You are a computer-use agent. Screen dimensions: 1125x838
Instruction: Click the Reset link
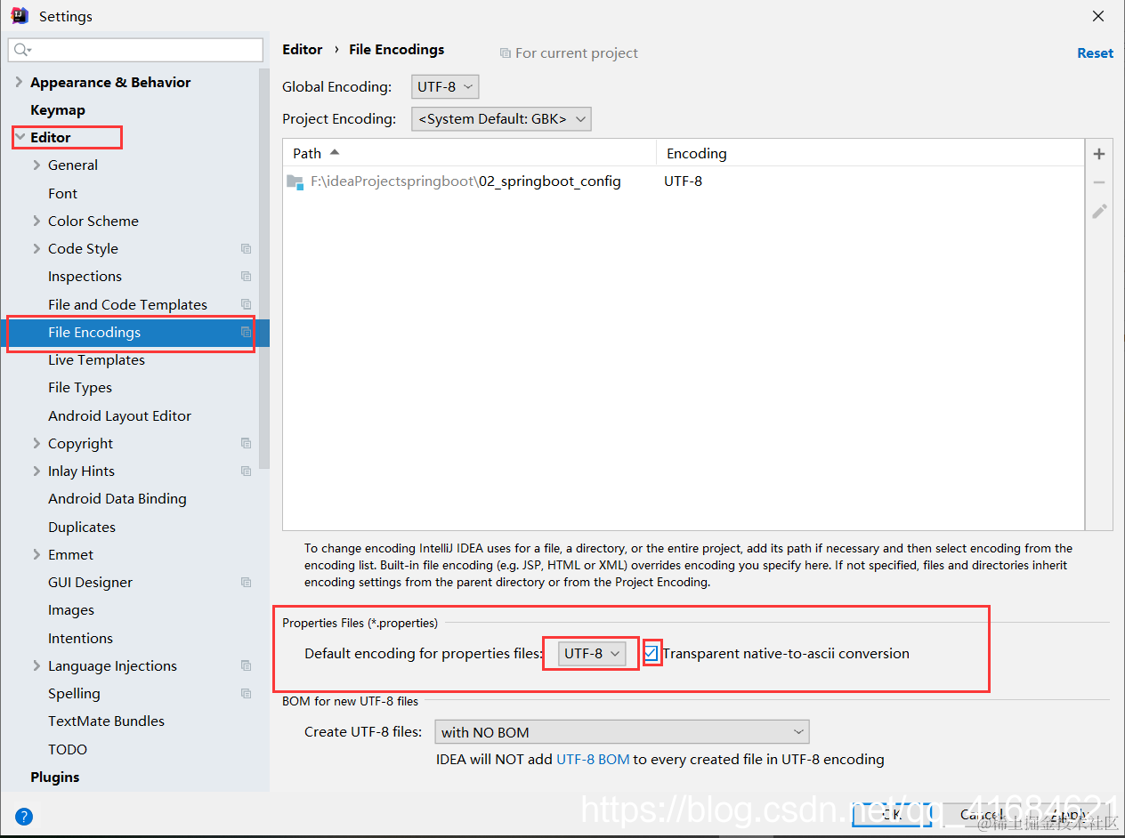pyautogui.click(x=1095, y=52)
